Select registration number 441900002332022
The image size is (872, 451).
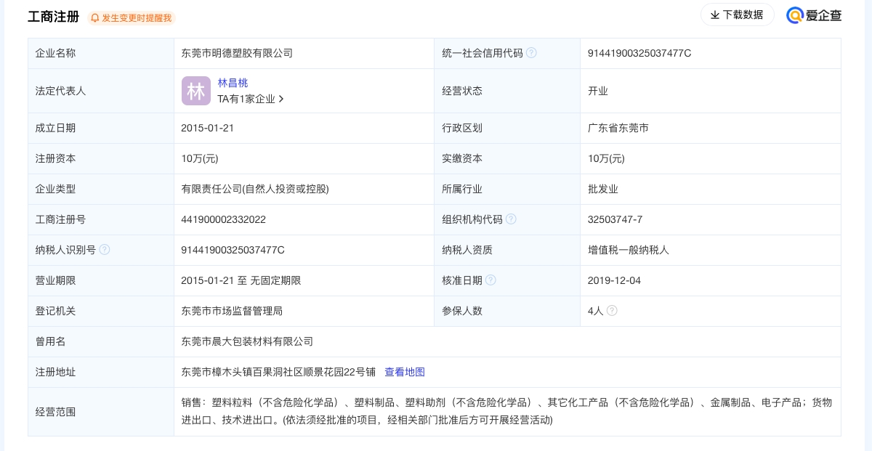tap(224, 219)
